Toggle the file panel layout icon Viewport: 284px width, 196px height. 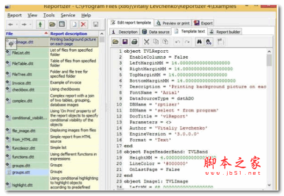coord(62,24)
